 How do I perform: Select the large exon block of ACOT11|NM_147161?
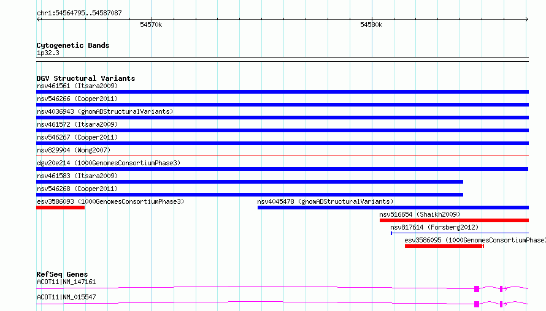click(x=477, y=288)
